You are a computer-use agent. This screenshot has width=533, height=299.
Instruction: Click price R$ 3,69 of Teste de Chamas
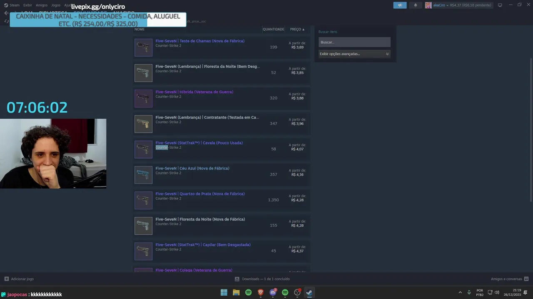point(297,47)
